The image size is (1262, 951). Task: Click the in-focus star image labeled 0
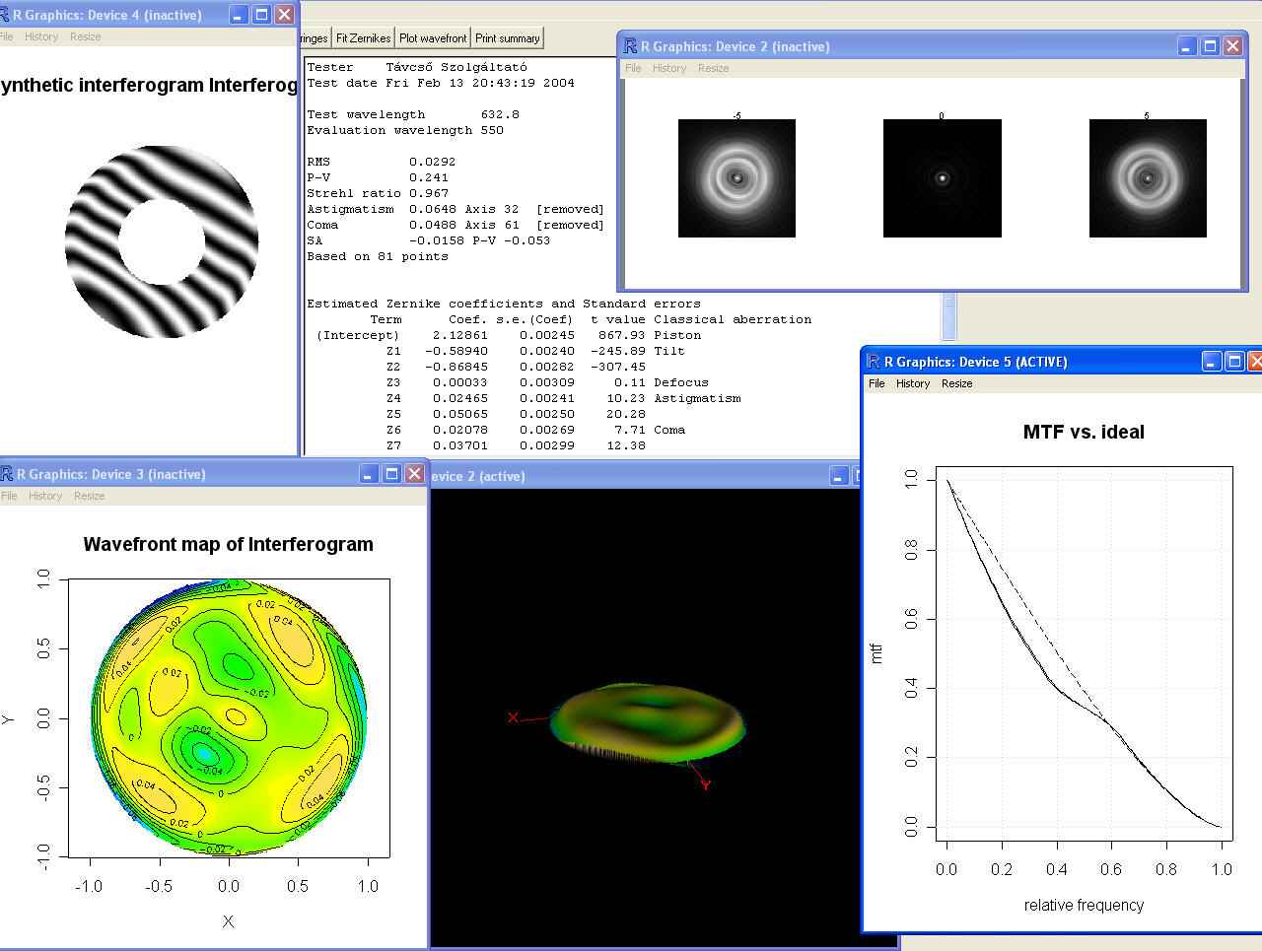coord(942,178)
